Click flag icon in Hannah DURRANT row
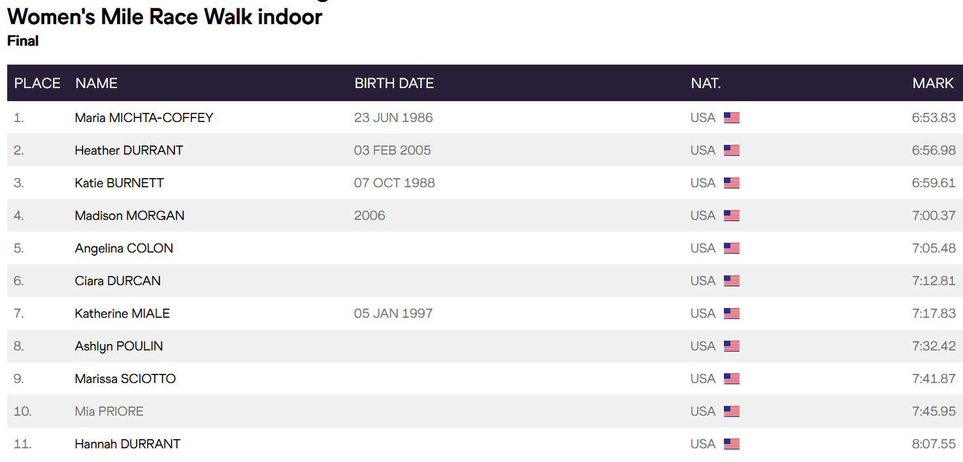 click(x=732, y=444)
